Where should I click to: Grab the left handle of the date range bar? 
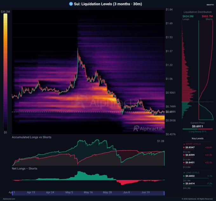tap(12, 193)
